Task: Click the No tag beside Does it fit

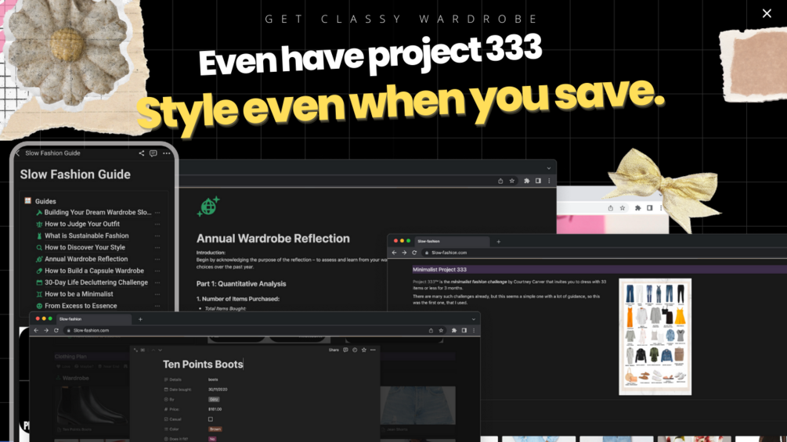Action: point(212,439)
